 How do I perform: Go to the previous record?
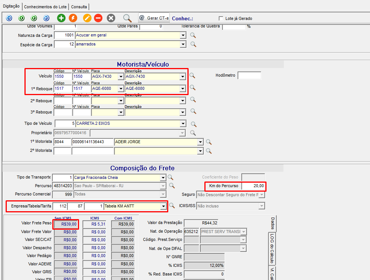pos(21,18)
